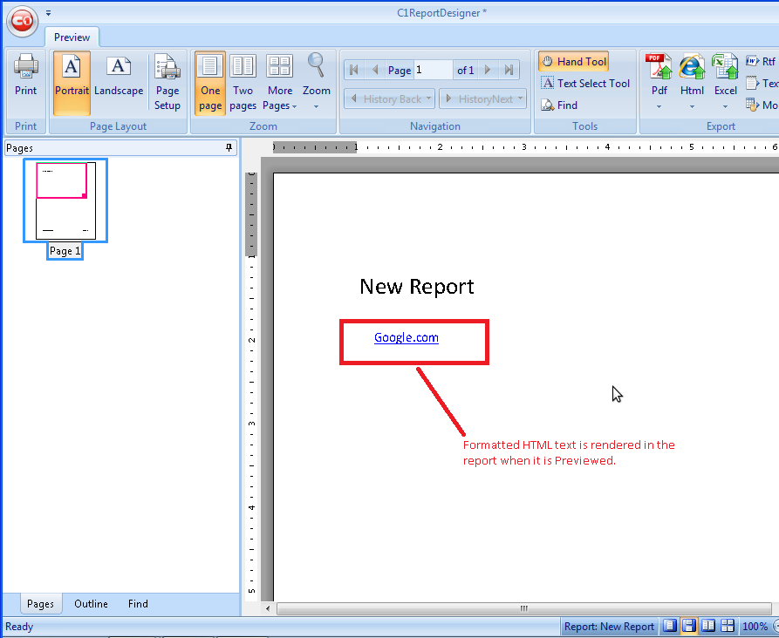Switch to facing continuous view in status bar
This screenshot has height=638, width=779.
click(728, 626)
